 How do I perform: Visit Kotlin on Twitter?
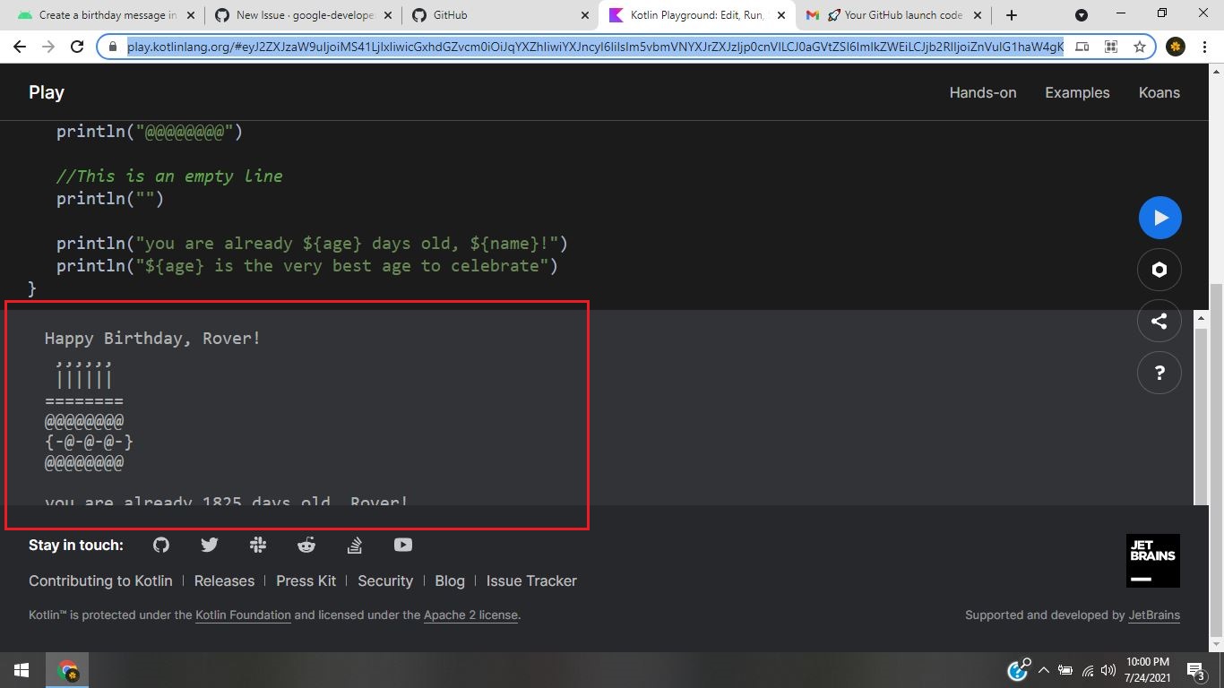pyautogui.click(x=209, y=545)
